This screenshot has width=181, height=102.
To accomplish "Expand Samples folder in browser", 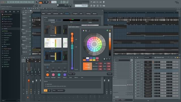I will tap(6, 55).
